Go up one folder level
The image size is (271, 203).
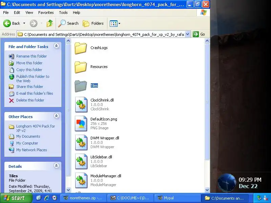click(x=50, y=23)
